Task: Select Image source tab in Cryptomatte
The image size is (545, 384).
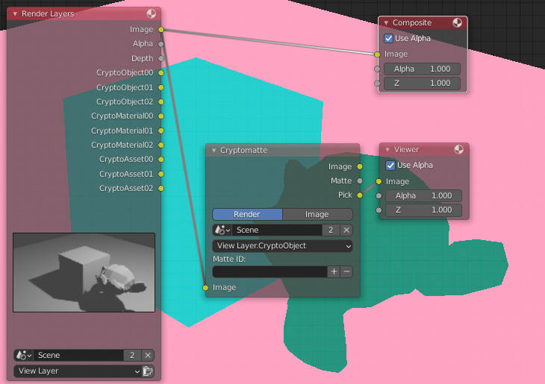Action: [x=317, y=214]
